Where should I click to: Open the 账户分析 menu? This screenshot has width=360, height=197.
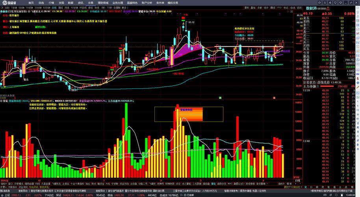tap(147, 3)
